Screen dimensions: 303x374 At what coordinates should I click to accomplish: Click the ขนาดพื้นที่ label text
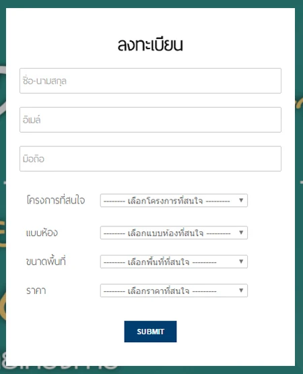tap(46, 261)
